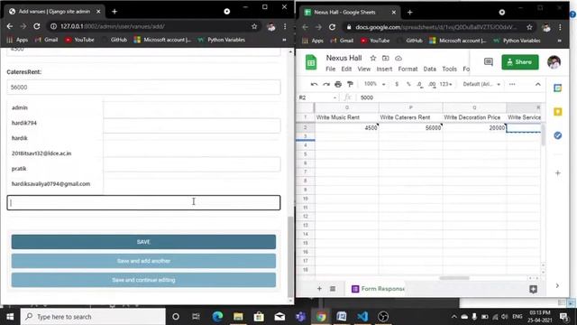Click the Windows taskbar search box
The width and height of the screenshot is (577, 325).
point(93,317)
